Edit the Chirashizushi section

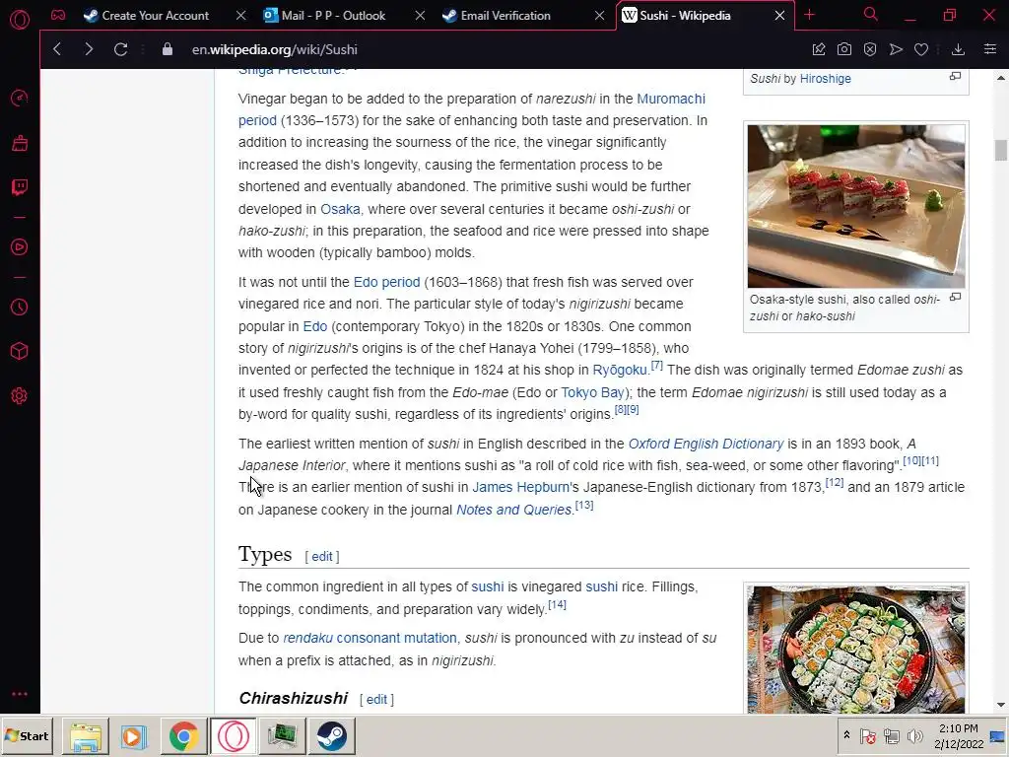pyautogui.click(x=376, y=699)
